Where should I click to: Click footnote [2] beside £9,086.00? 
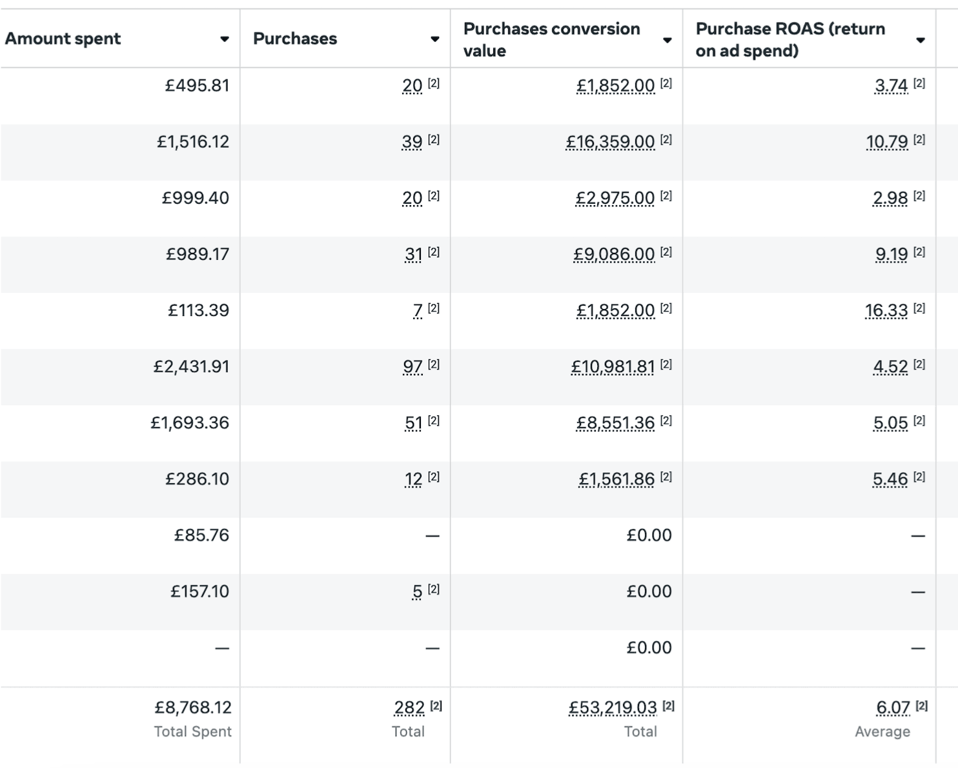pos(666,252)
